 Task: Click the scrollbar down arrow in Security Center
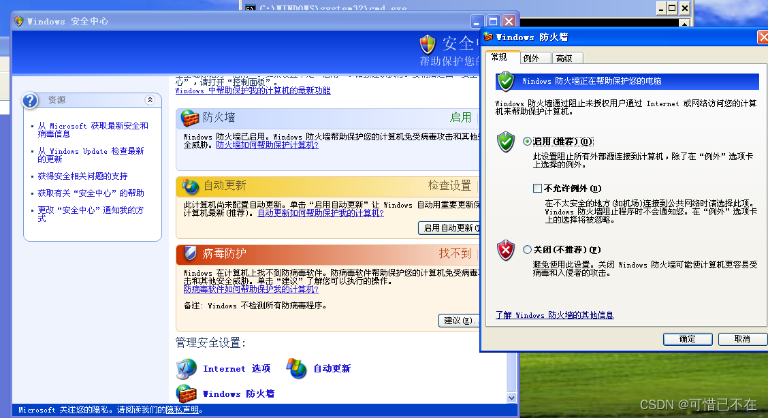[511, 398]
